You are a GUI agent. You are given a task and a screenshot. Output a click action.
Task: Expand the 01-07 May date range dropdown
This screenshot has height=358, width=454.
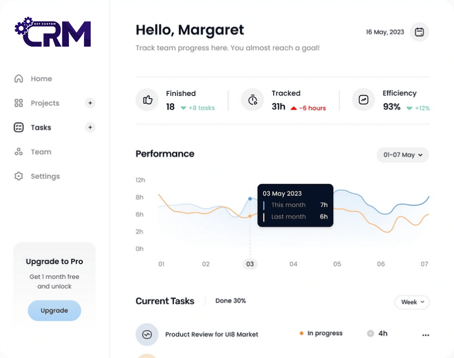403,155
